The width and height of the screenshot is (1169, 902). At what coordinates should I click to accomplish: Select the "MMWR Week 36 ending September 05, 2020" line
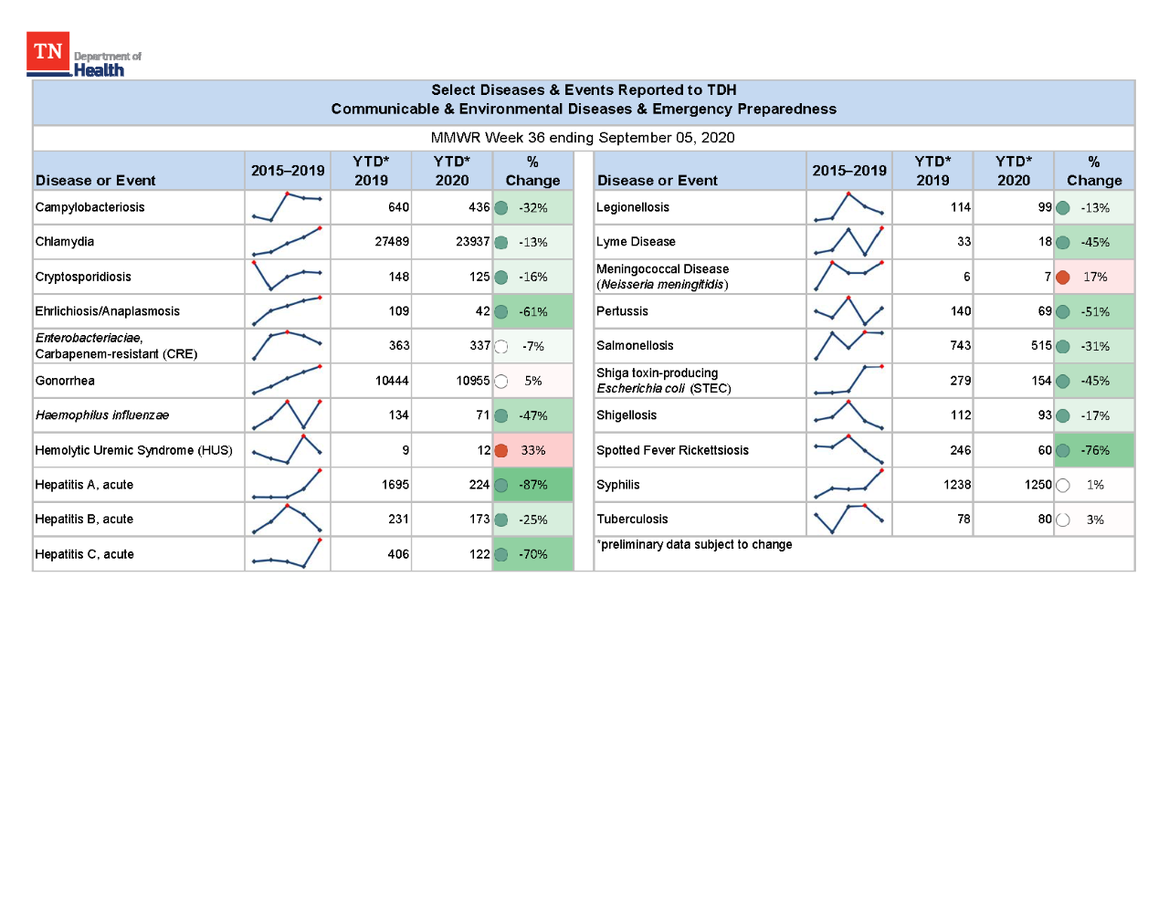(583, 138)
